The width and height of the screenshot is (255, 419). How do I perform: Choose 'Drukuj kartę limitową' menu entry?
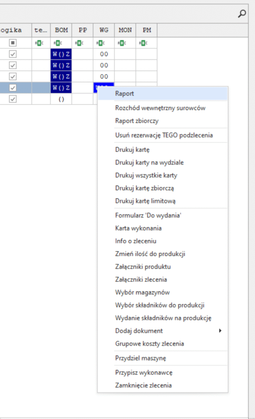tap(145, 201)
